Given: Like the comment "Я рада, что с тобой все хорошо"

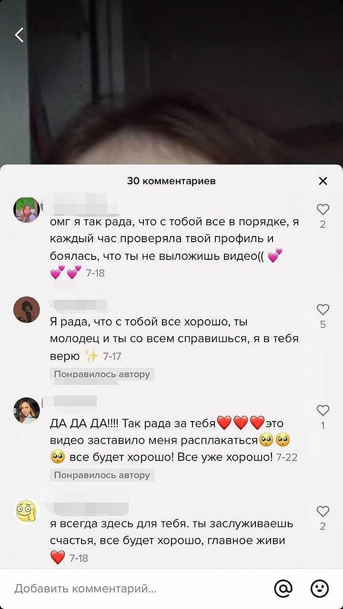Looking at the screenshot, I should pyautogui.click(x=323, y=309).
